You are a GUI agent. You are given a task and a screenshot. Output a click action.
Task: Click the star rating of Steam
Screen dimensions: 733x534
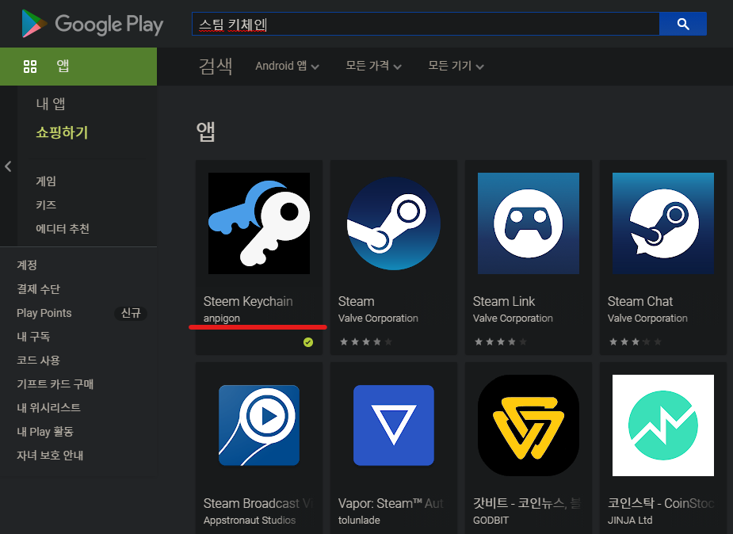click(366, 342)
